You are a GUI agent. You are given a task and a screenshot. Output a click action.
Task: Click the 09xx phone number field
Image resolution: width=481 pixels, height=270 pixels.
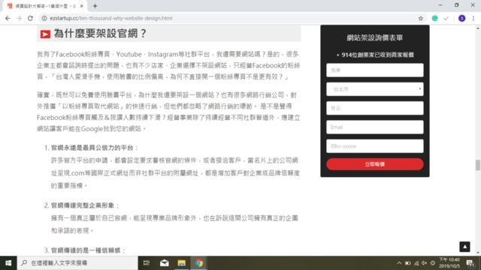tap(375, 146)
